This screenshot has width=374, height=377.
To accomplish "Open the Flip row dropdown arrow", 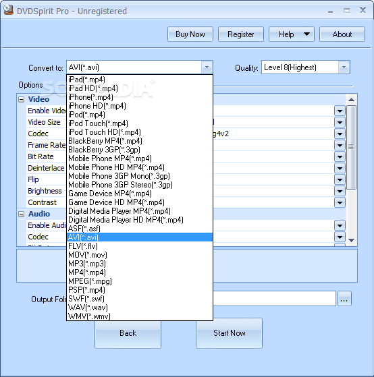I will [340, 180].
